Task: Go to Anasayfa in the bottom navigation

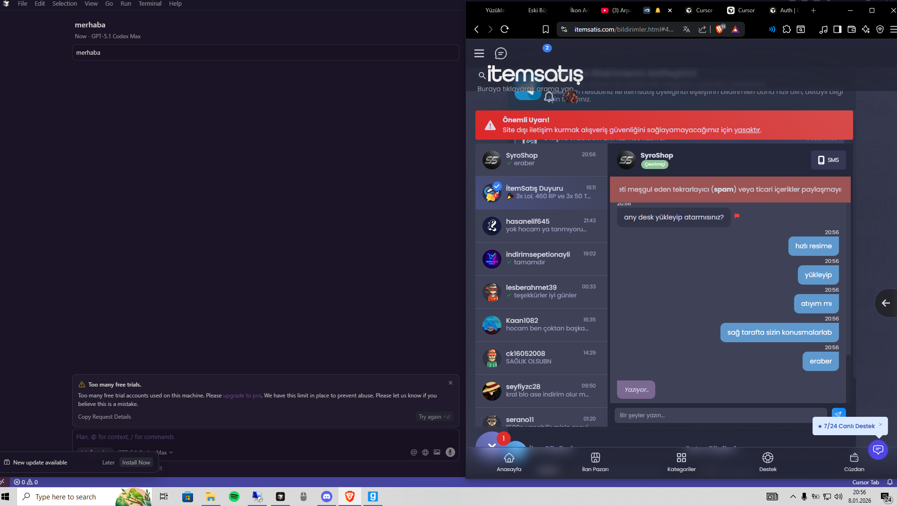Action: click(509, 462)
